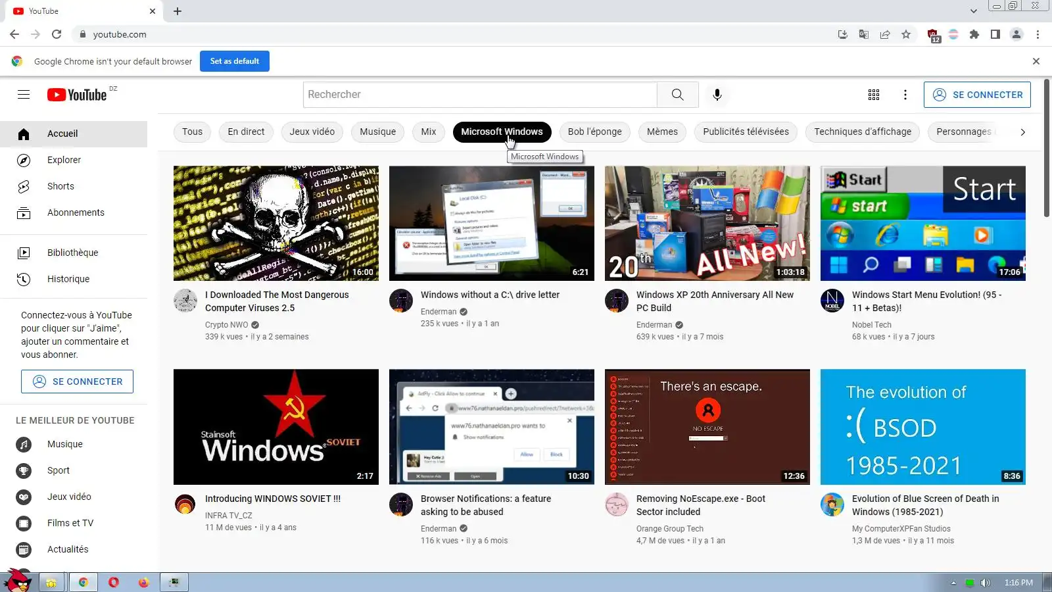This screenshot has height=592, width=1052.
Task: Dismiss the default browser notification bar
Action: [1036, 61]
